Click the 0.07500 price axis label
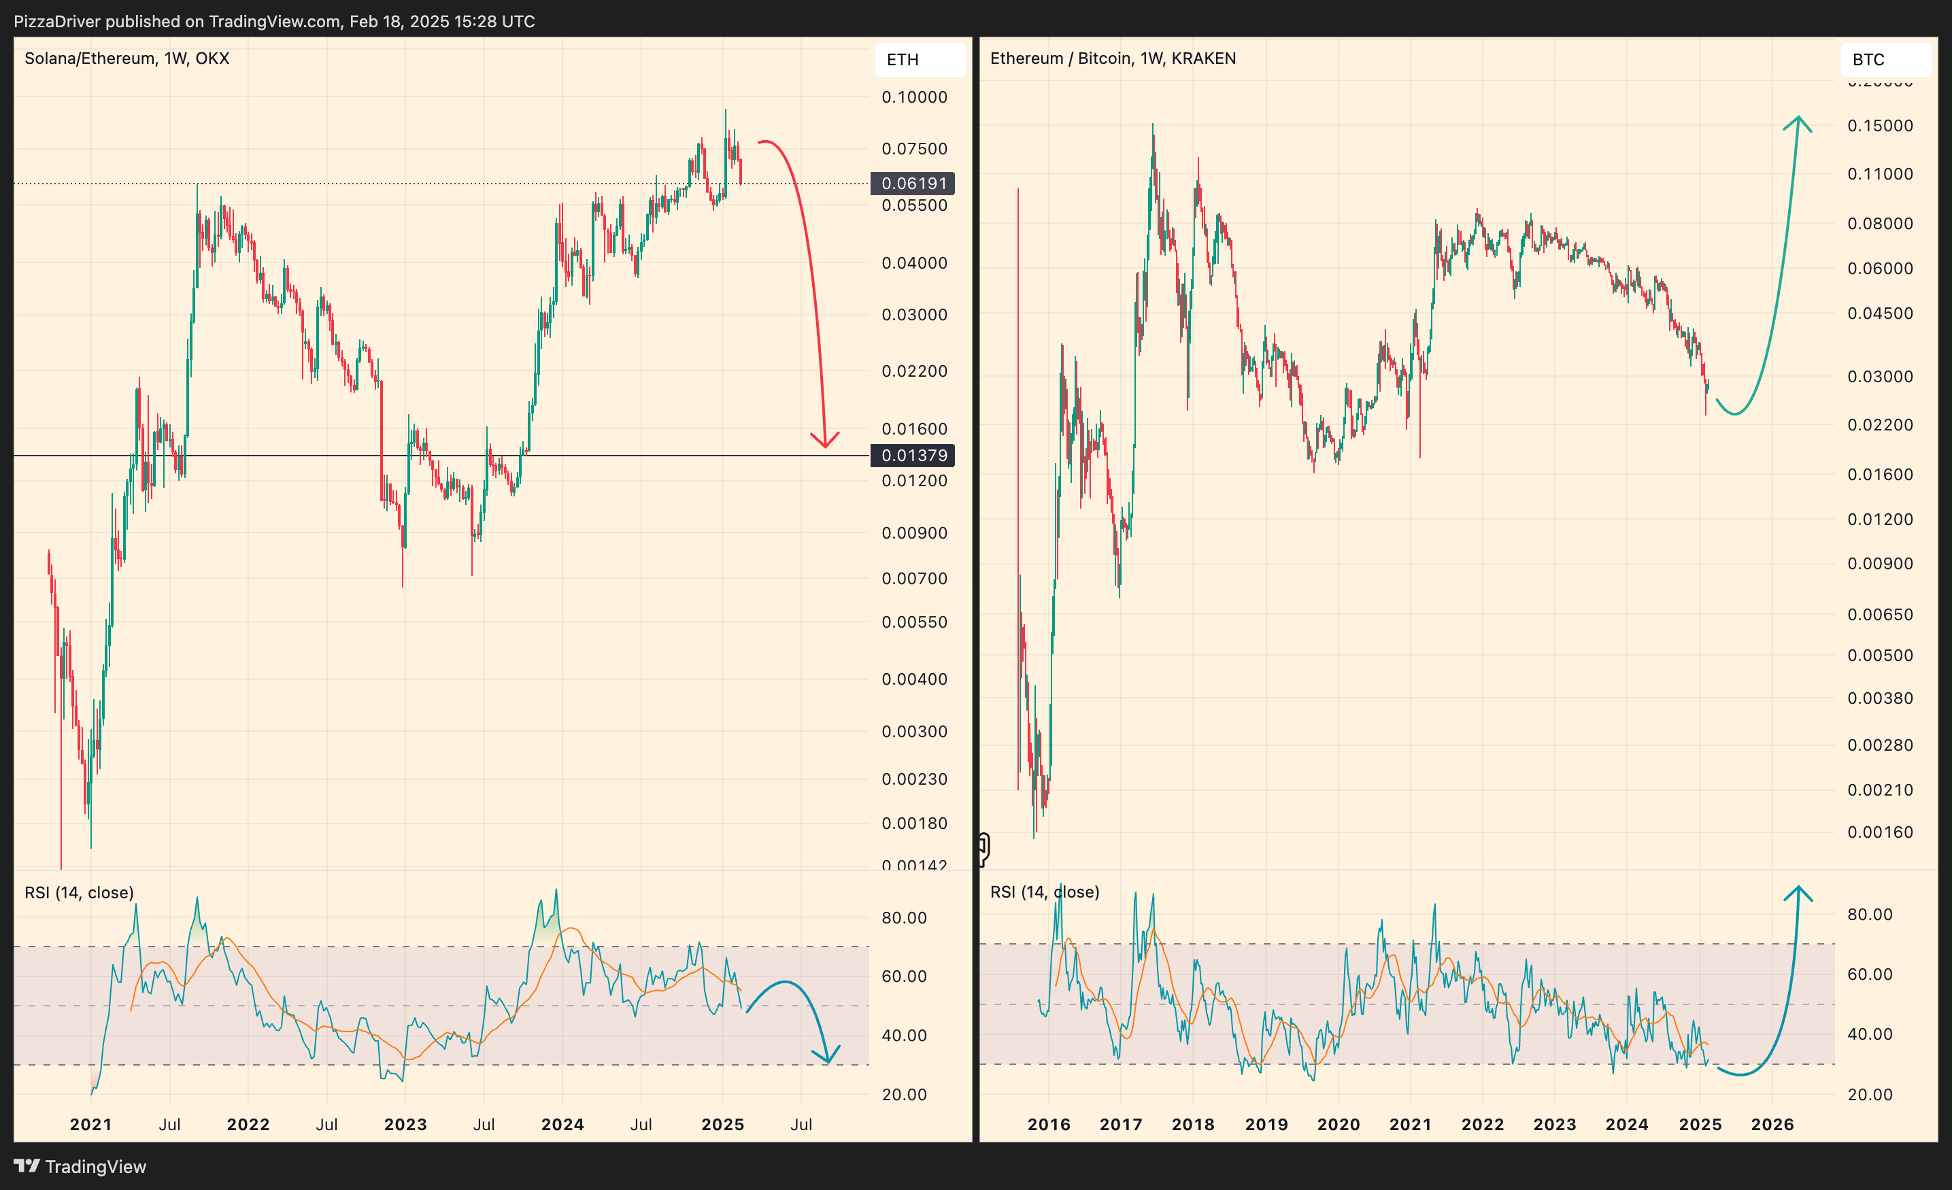Screen dimensions: 1952x1190 point(914,149)
